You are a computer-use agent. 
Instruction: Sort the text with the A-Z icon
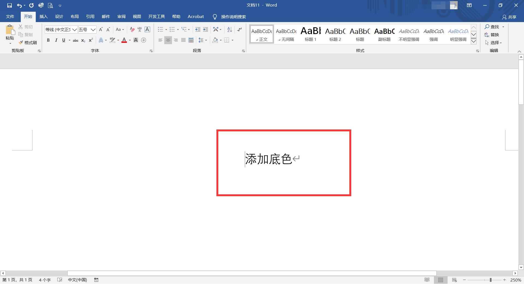230,29
